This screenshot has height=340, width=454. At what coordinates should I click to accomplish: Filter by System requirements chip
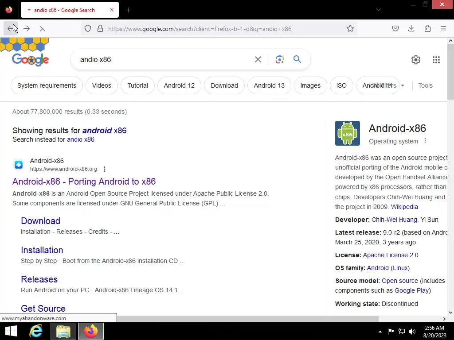point(47,85)
